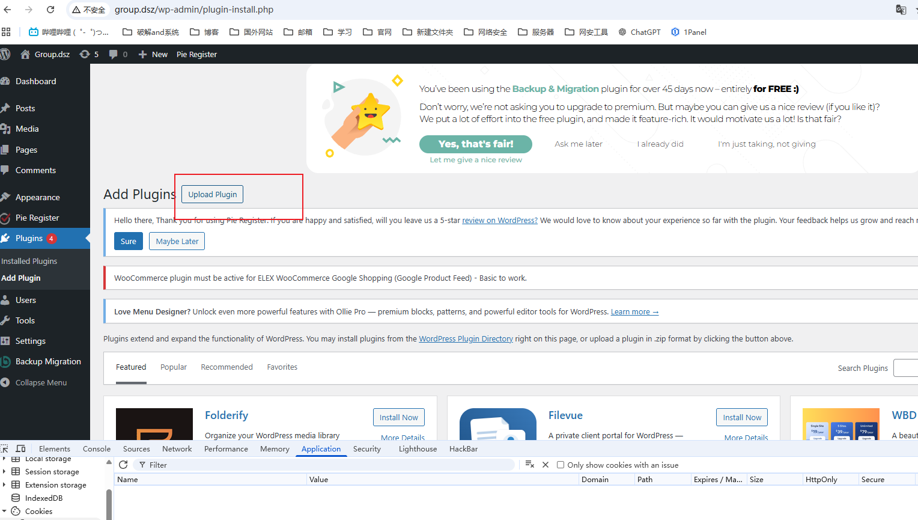Open the 国外网站 bookmark folder
The height and width of the screenshot is (520, 918).
(251, 32)
